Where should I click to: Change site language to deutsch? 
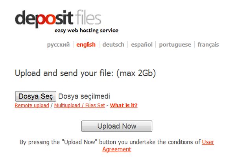pyautogui.click(x=113, y=45)
